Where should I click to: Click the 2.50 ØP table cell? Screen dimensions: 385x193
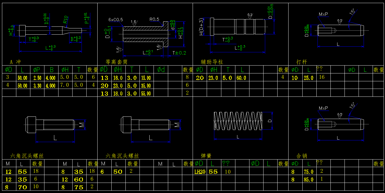pyautogui.click(x=37, y=78)
